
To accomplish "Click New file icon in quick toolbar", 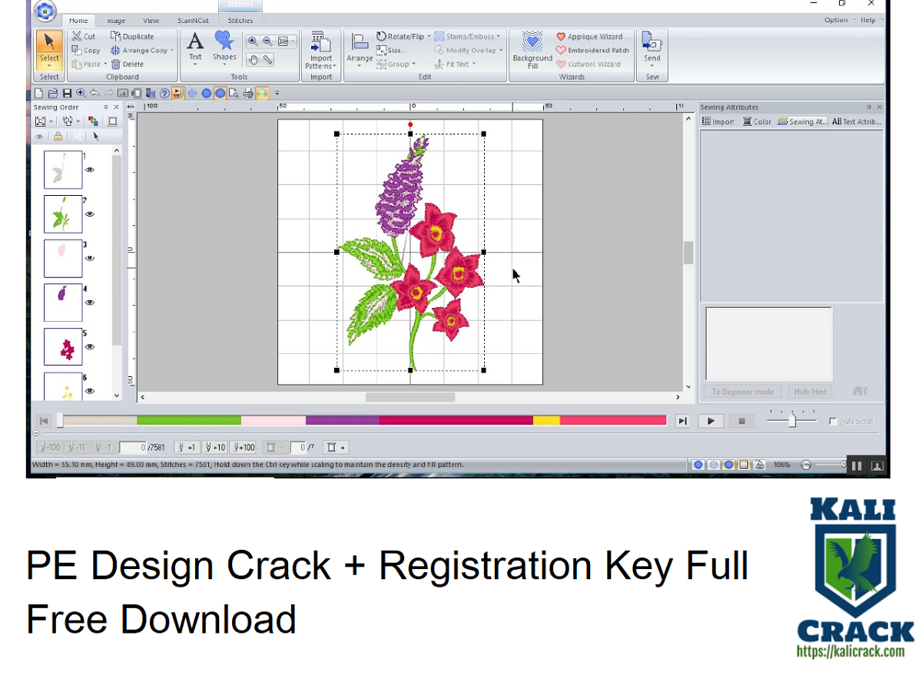I will [40, 93].
